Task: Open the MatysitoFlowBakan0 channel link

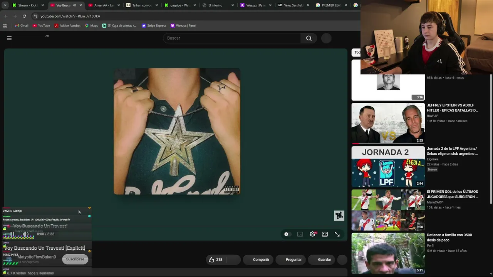Action: pyautogui.click(x=37, y=257)
